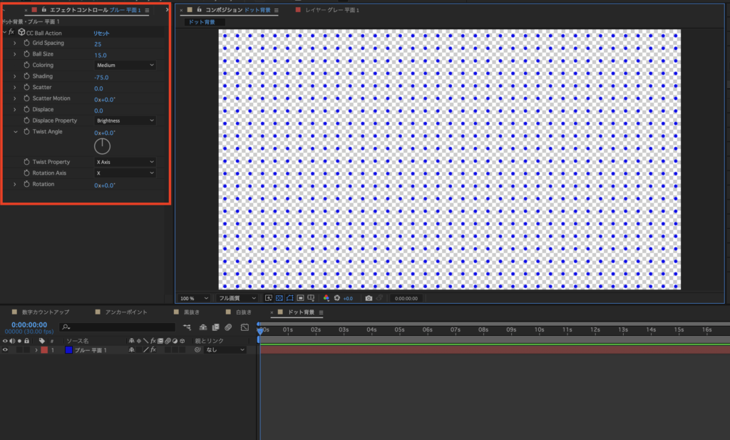Click the Shading stopwatch keyframe icon
The image size is (730, 440).
coord(26,76)
